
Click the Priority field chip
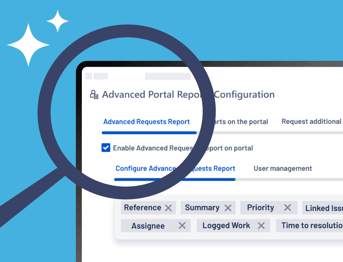pyautogui.click(x=260, y=208)
